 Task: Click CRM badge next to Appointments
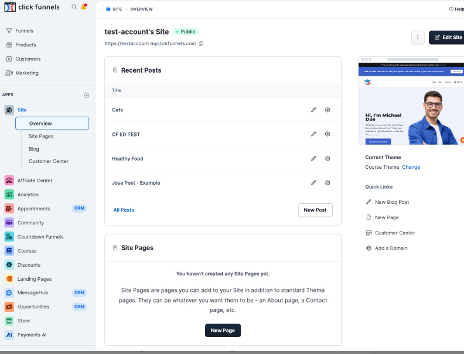coord(79,209)
